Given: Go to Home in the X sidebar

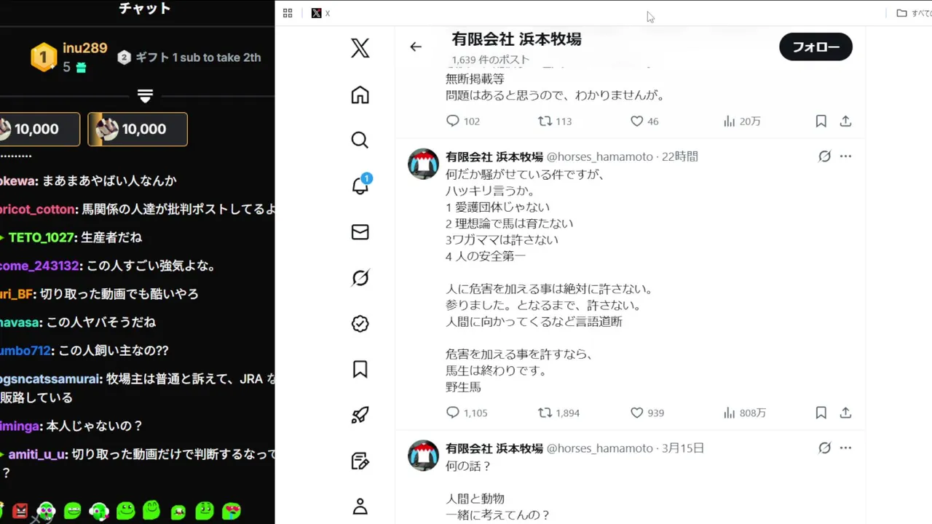Looking at the screenshot, I should (360, 95).
